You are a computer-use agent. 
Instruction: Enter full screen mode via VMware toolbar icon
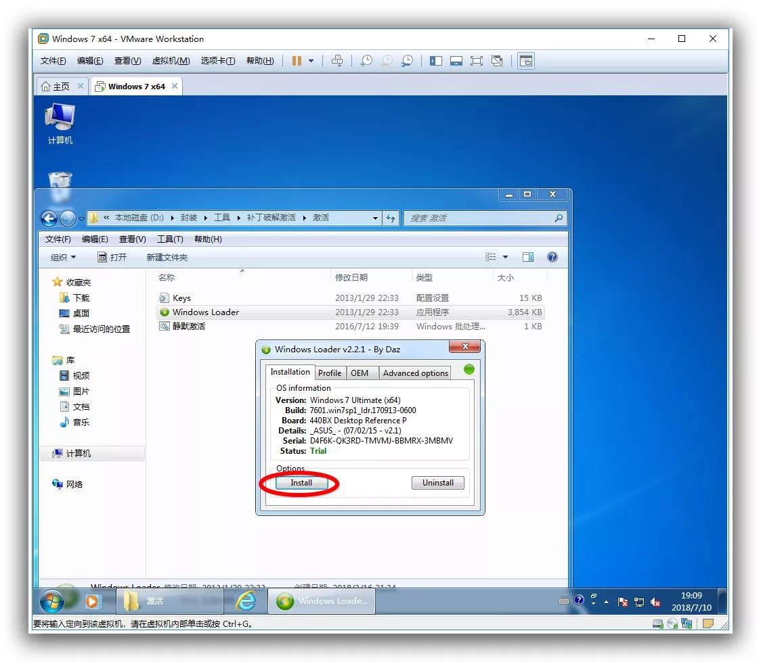[x=477, y=61]
